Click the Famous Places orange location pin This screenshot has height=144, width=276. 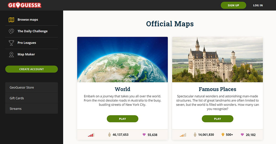(223, 135)
